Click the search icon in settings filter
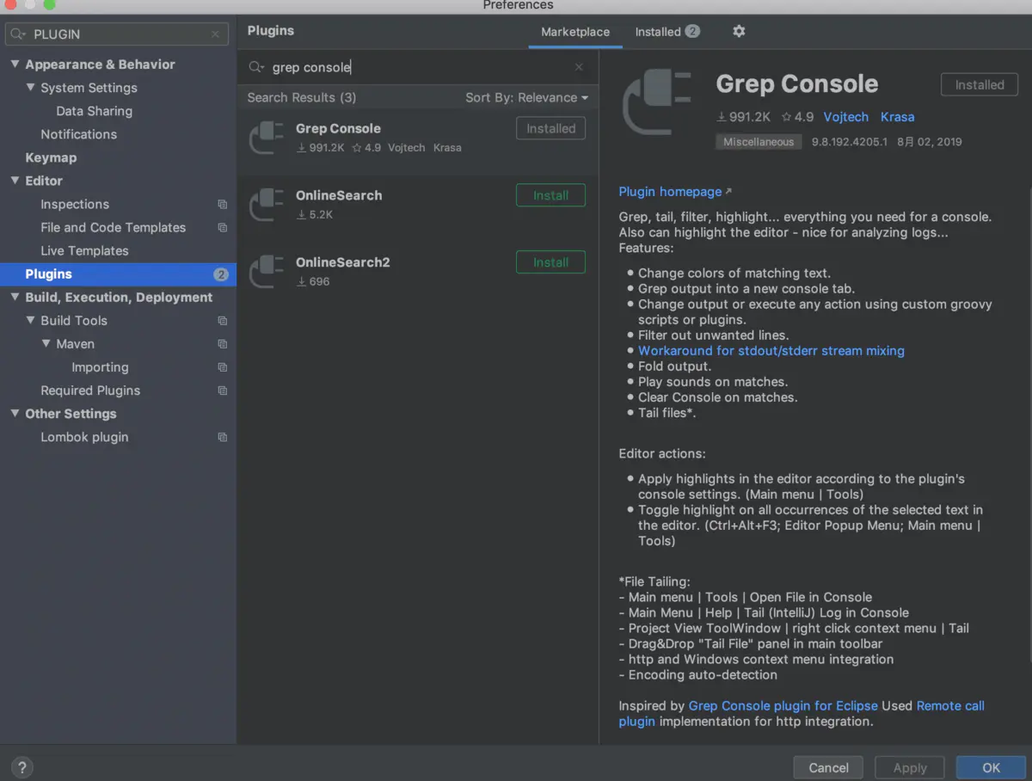Screen dimensions: 1032x781 (x=19, y=34)
